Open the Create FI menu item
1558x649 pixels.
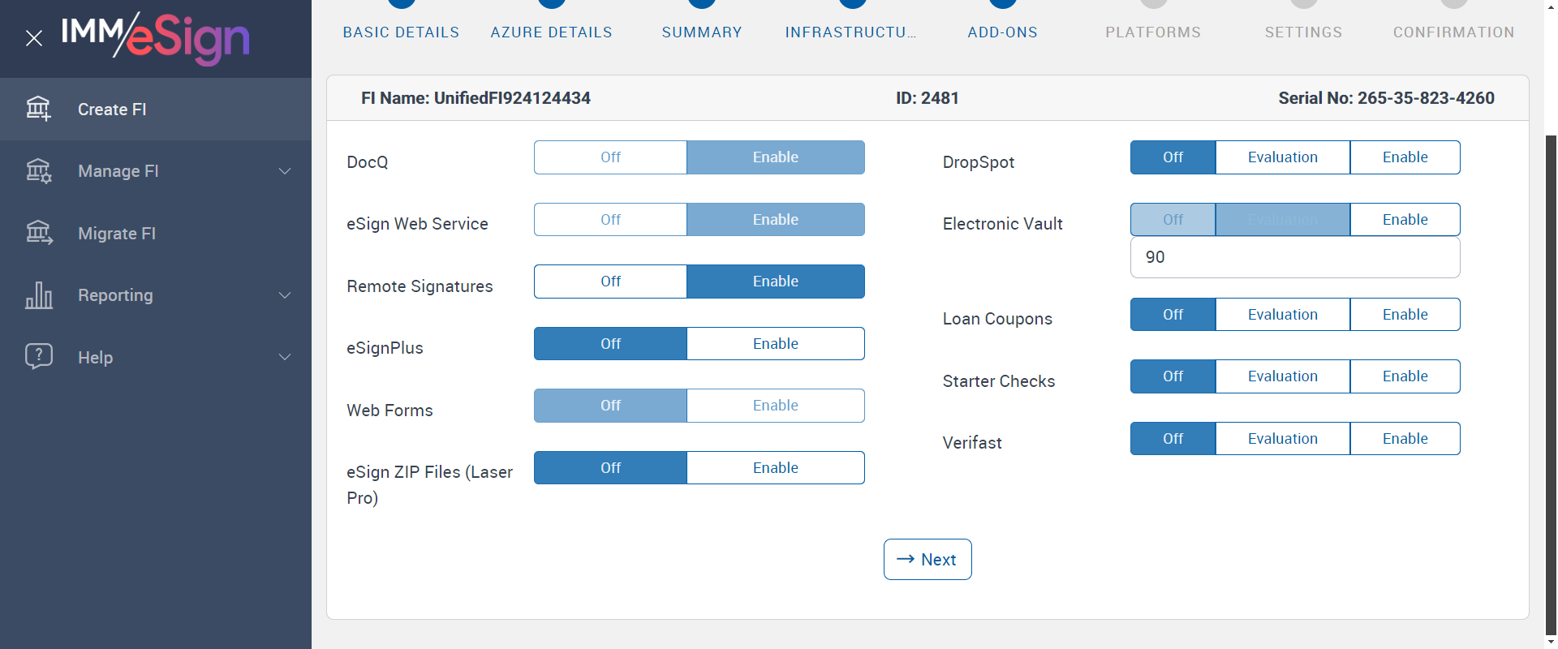coord(156,109)
